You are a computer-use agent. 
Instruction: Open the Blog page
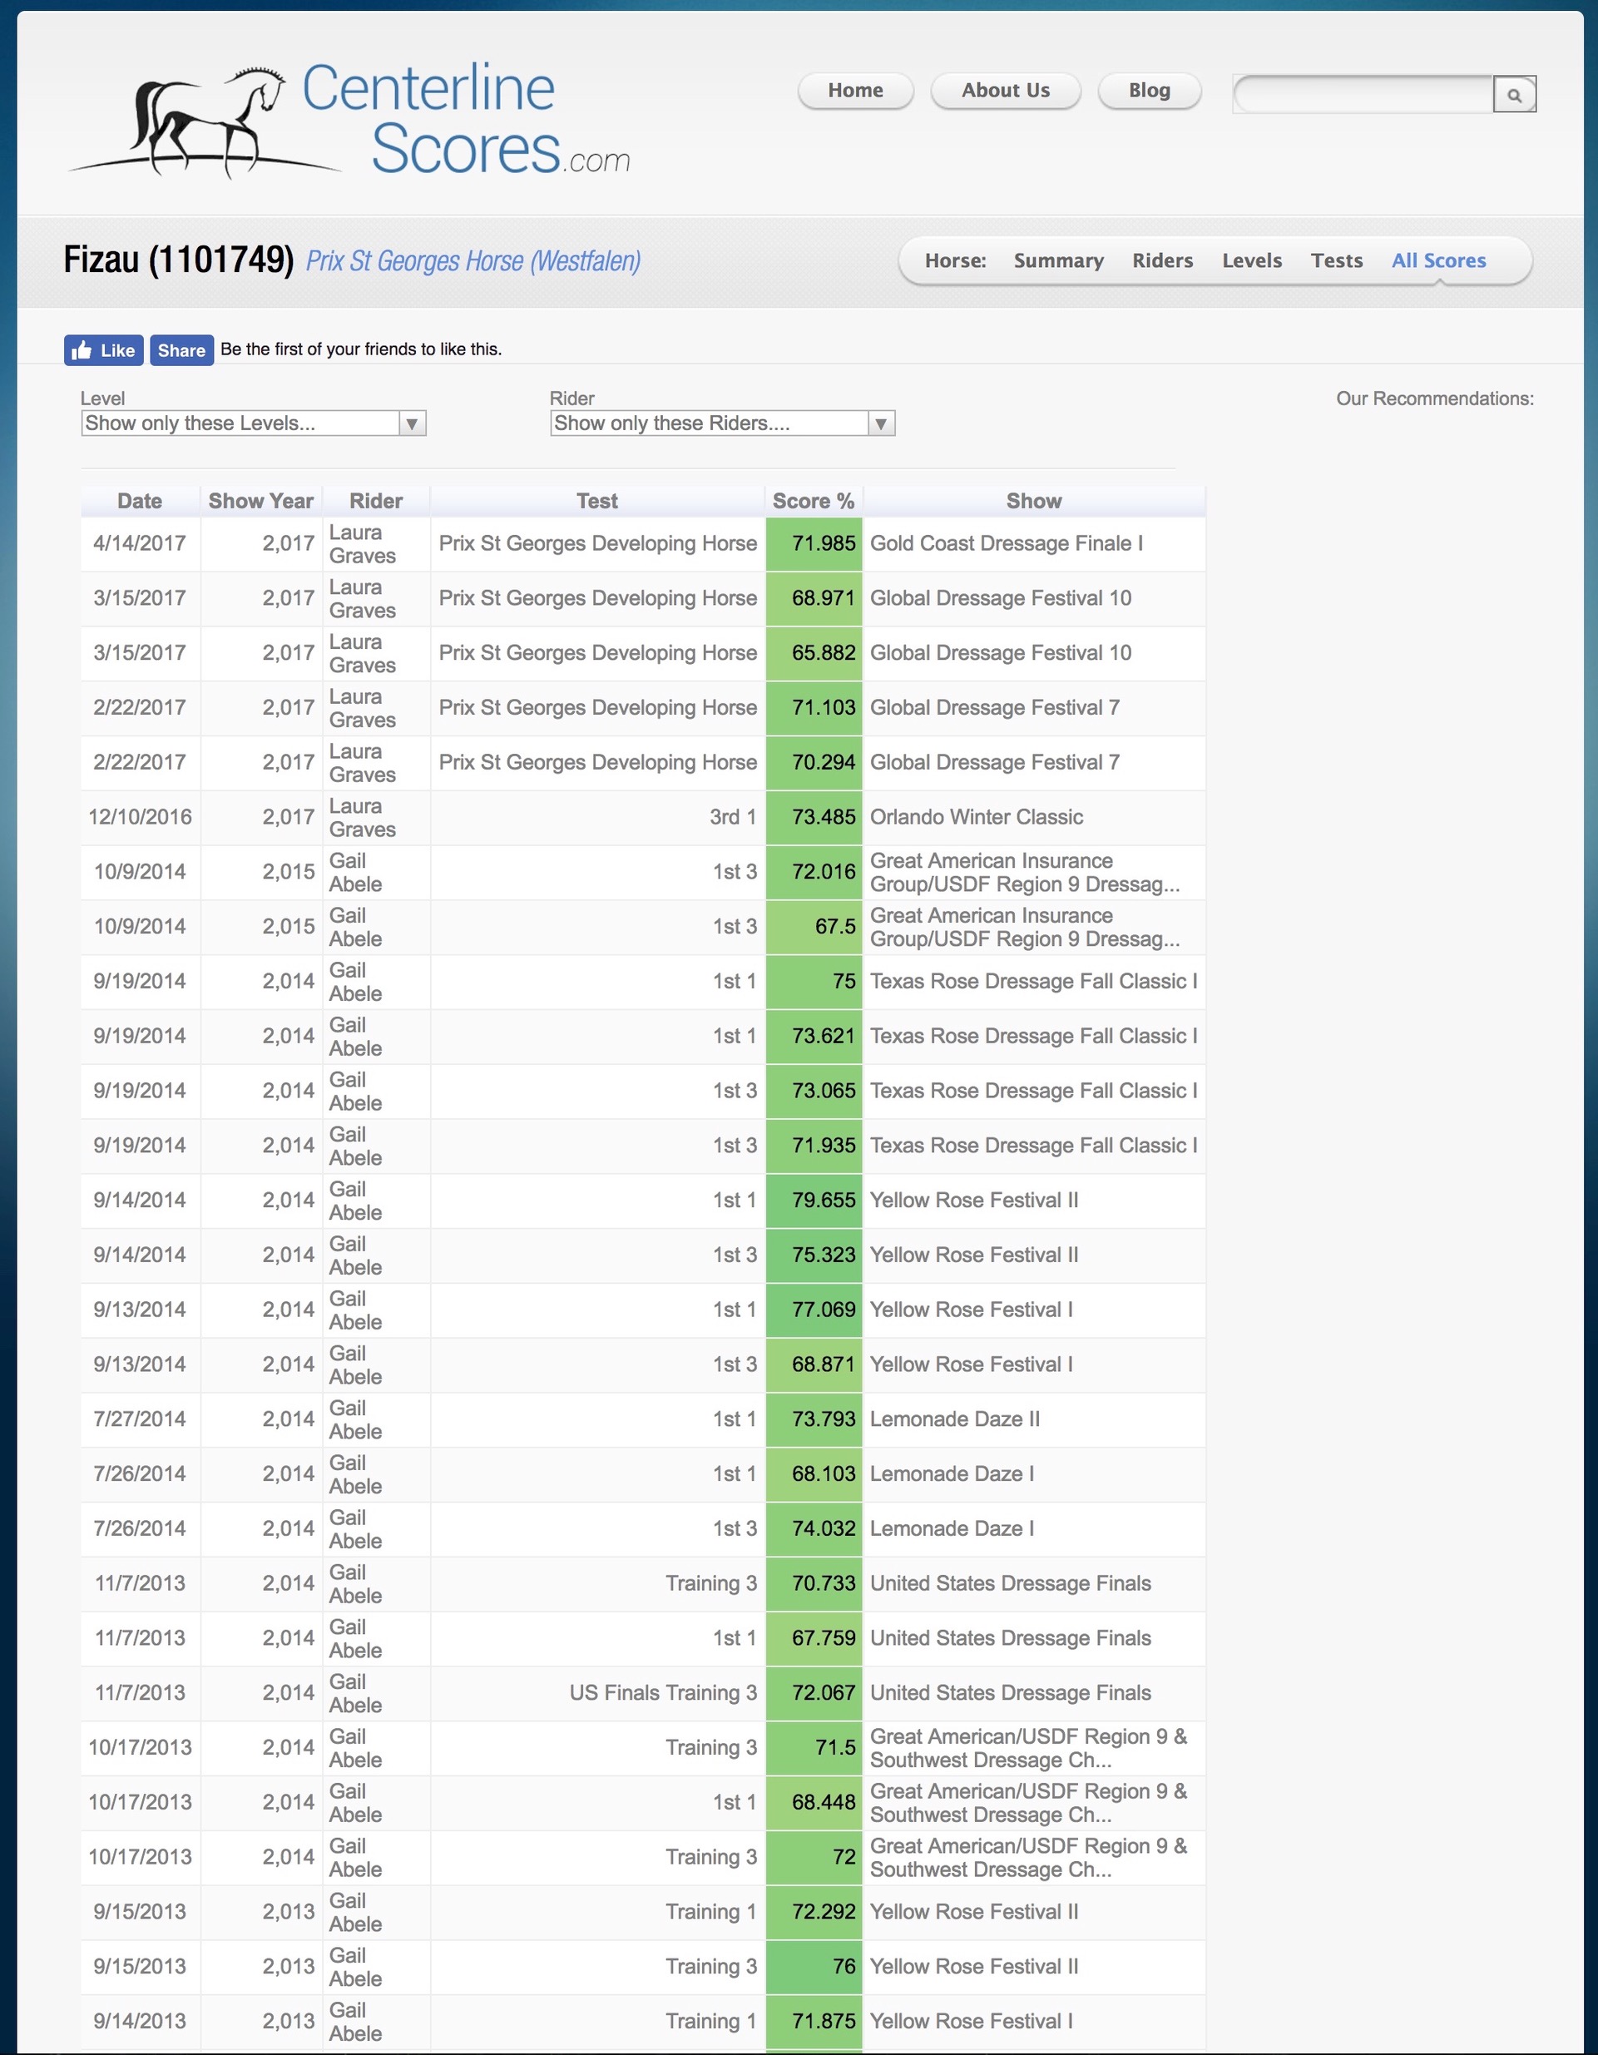(1149, 91)
